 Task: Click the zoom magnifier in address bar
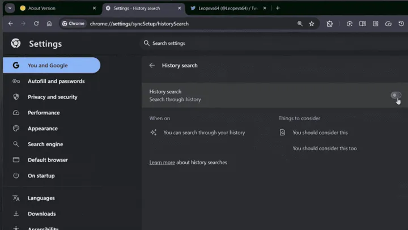300,24
